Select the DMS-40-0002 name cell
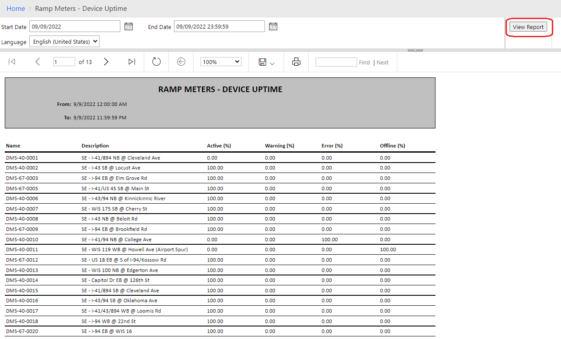This screenshot has height=339, width=561. (x=22, y=168)
